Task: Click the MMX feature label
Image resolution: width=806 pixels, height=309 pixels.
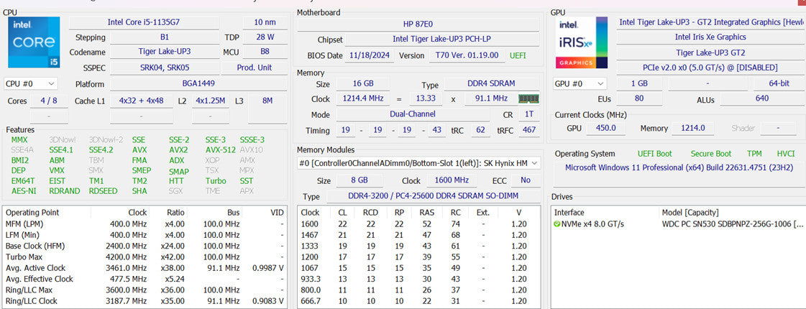Action: tap(19, 140)
